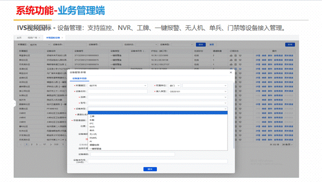The height and width of the screenshot is (182, 322).
Task: Click 编辑 link in 10.30.1.223 row
Action: [x=264, y=55]
